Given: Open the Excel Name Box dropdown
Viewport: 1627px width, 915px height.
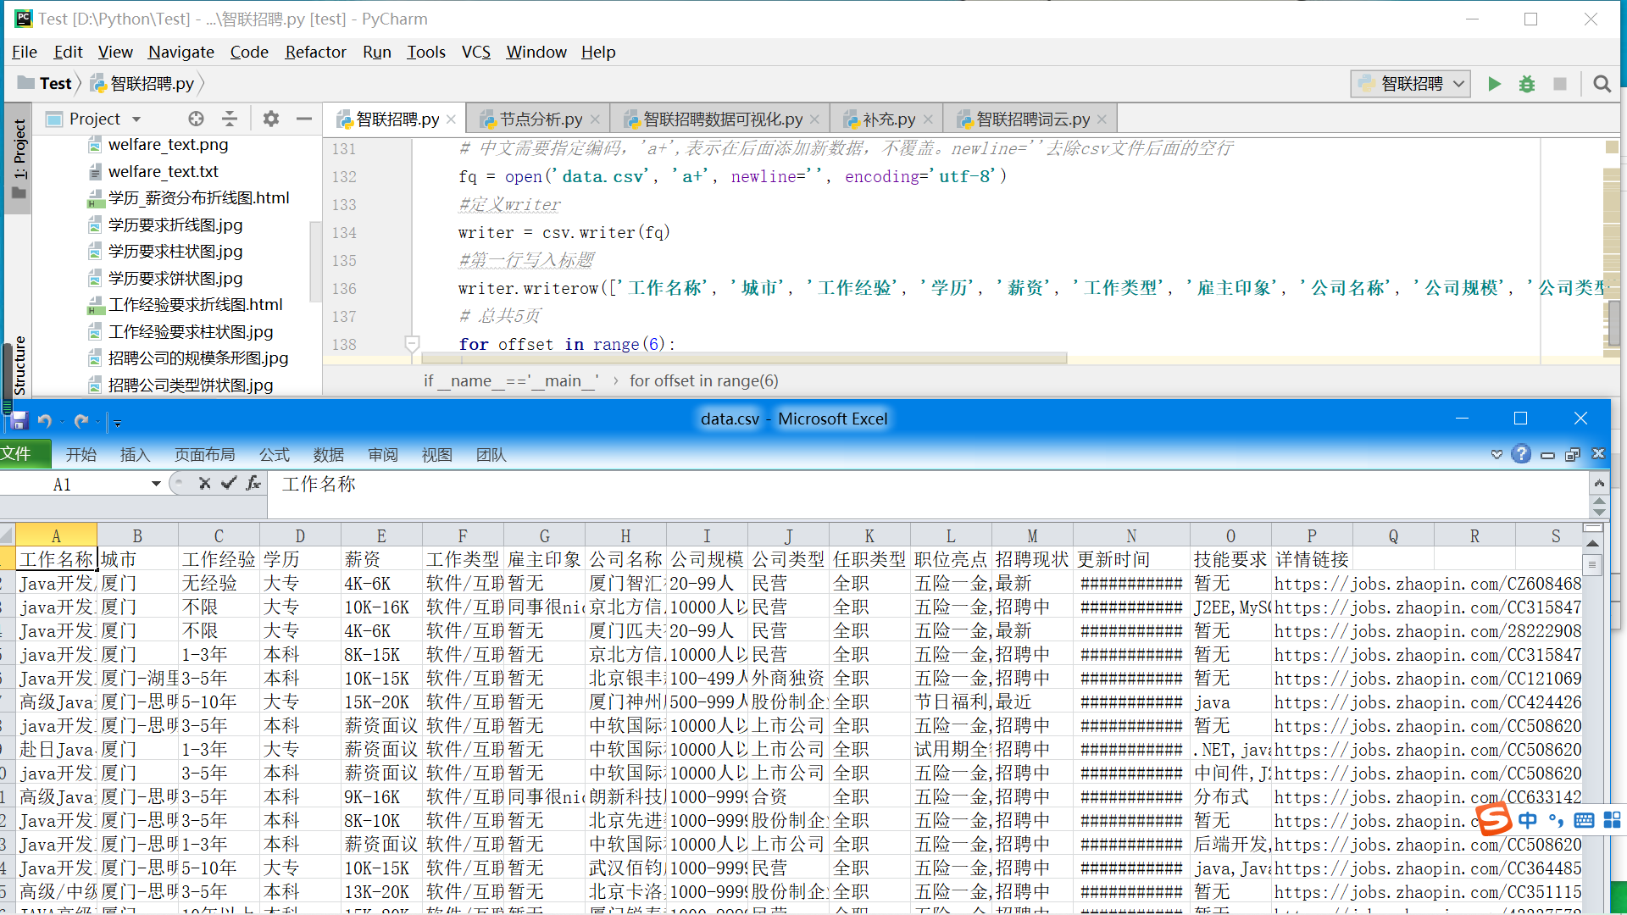Looking at the screenshot, I should pyautogui.click(x=156, y=484).
